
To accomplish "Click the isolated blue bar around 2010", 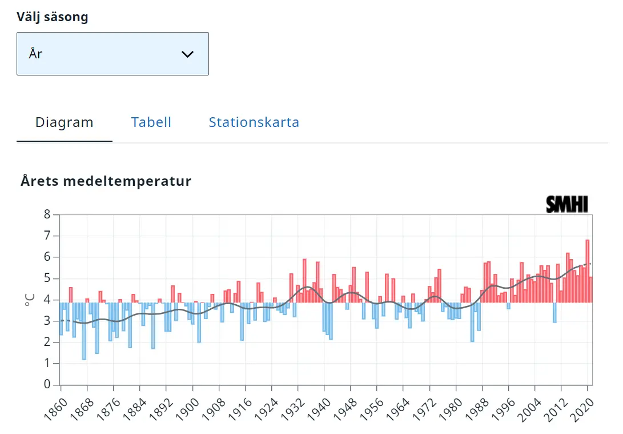I will point(554,312).
